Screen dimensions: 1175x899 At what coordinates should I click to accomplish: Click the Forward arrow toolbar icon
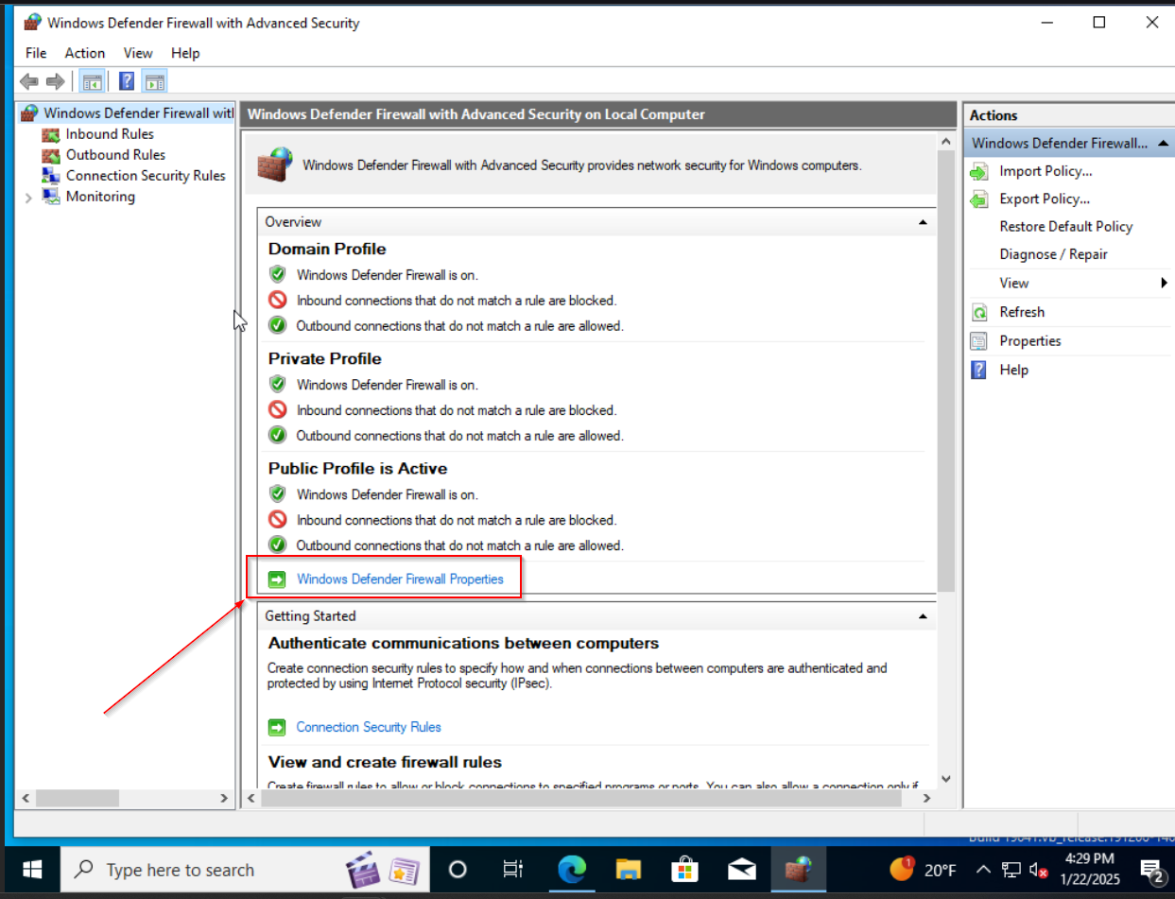click(x=56, y=81)
